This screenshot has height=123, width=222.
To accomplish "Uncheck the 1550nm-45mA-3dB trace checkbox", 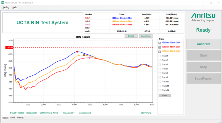I will coord(159,47).
